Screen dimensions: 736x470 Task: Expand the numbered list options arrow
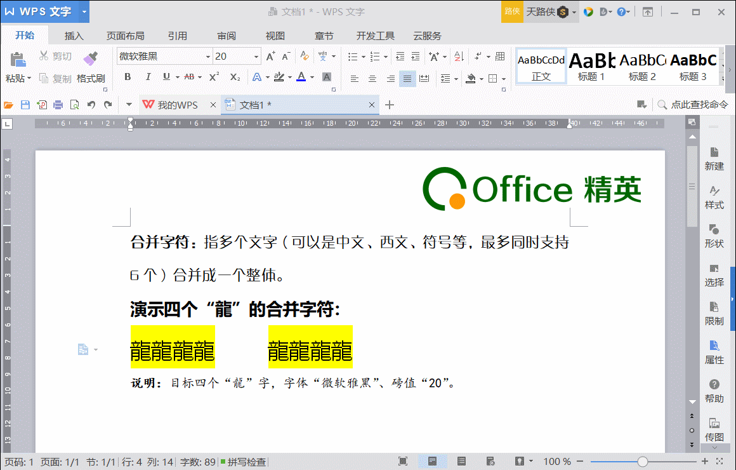click(x=385, y=57)
